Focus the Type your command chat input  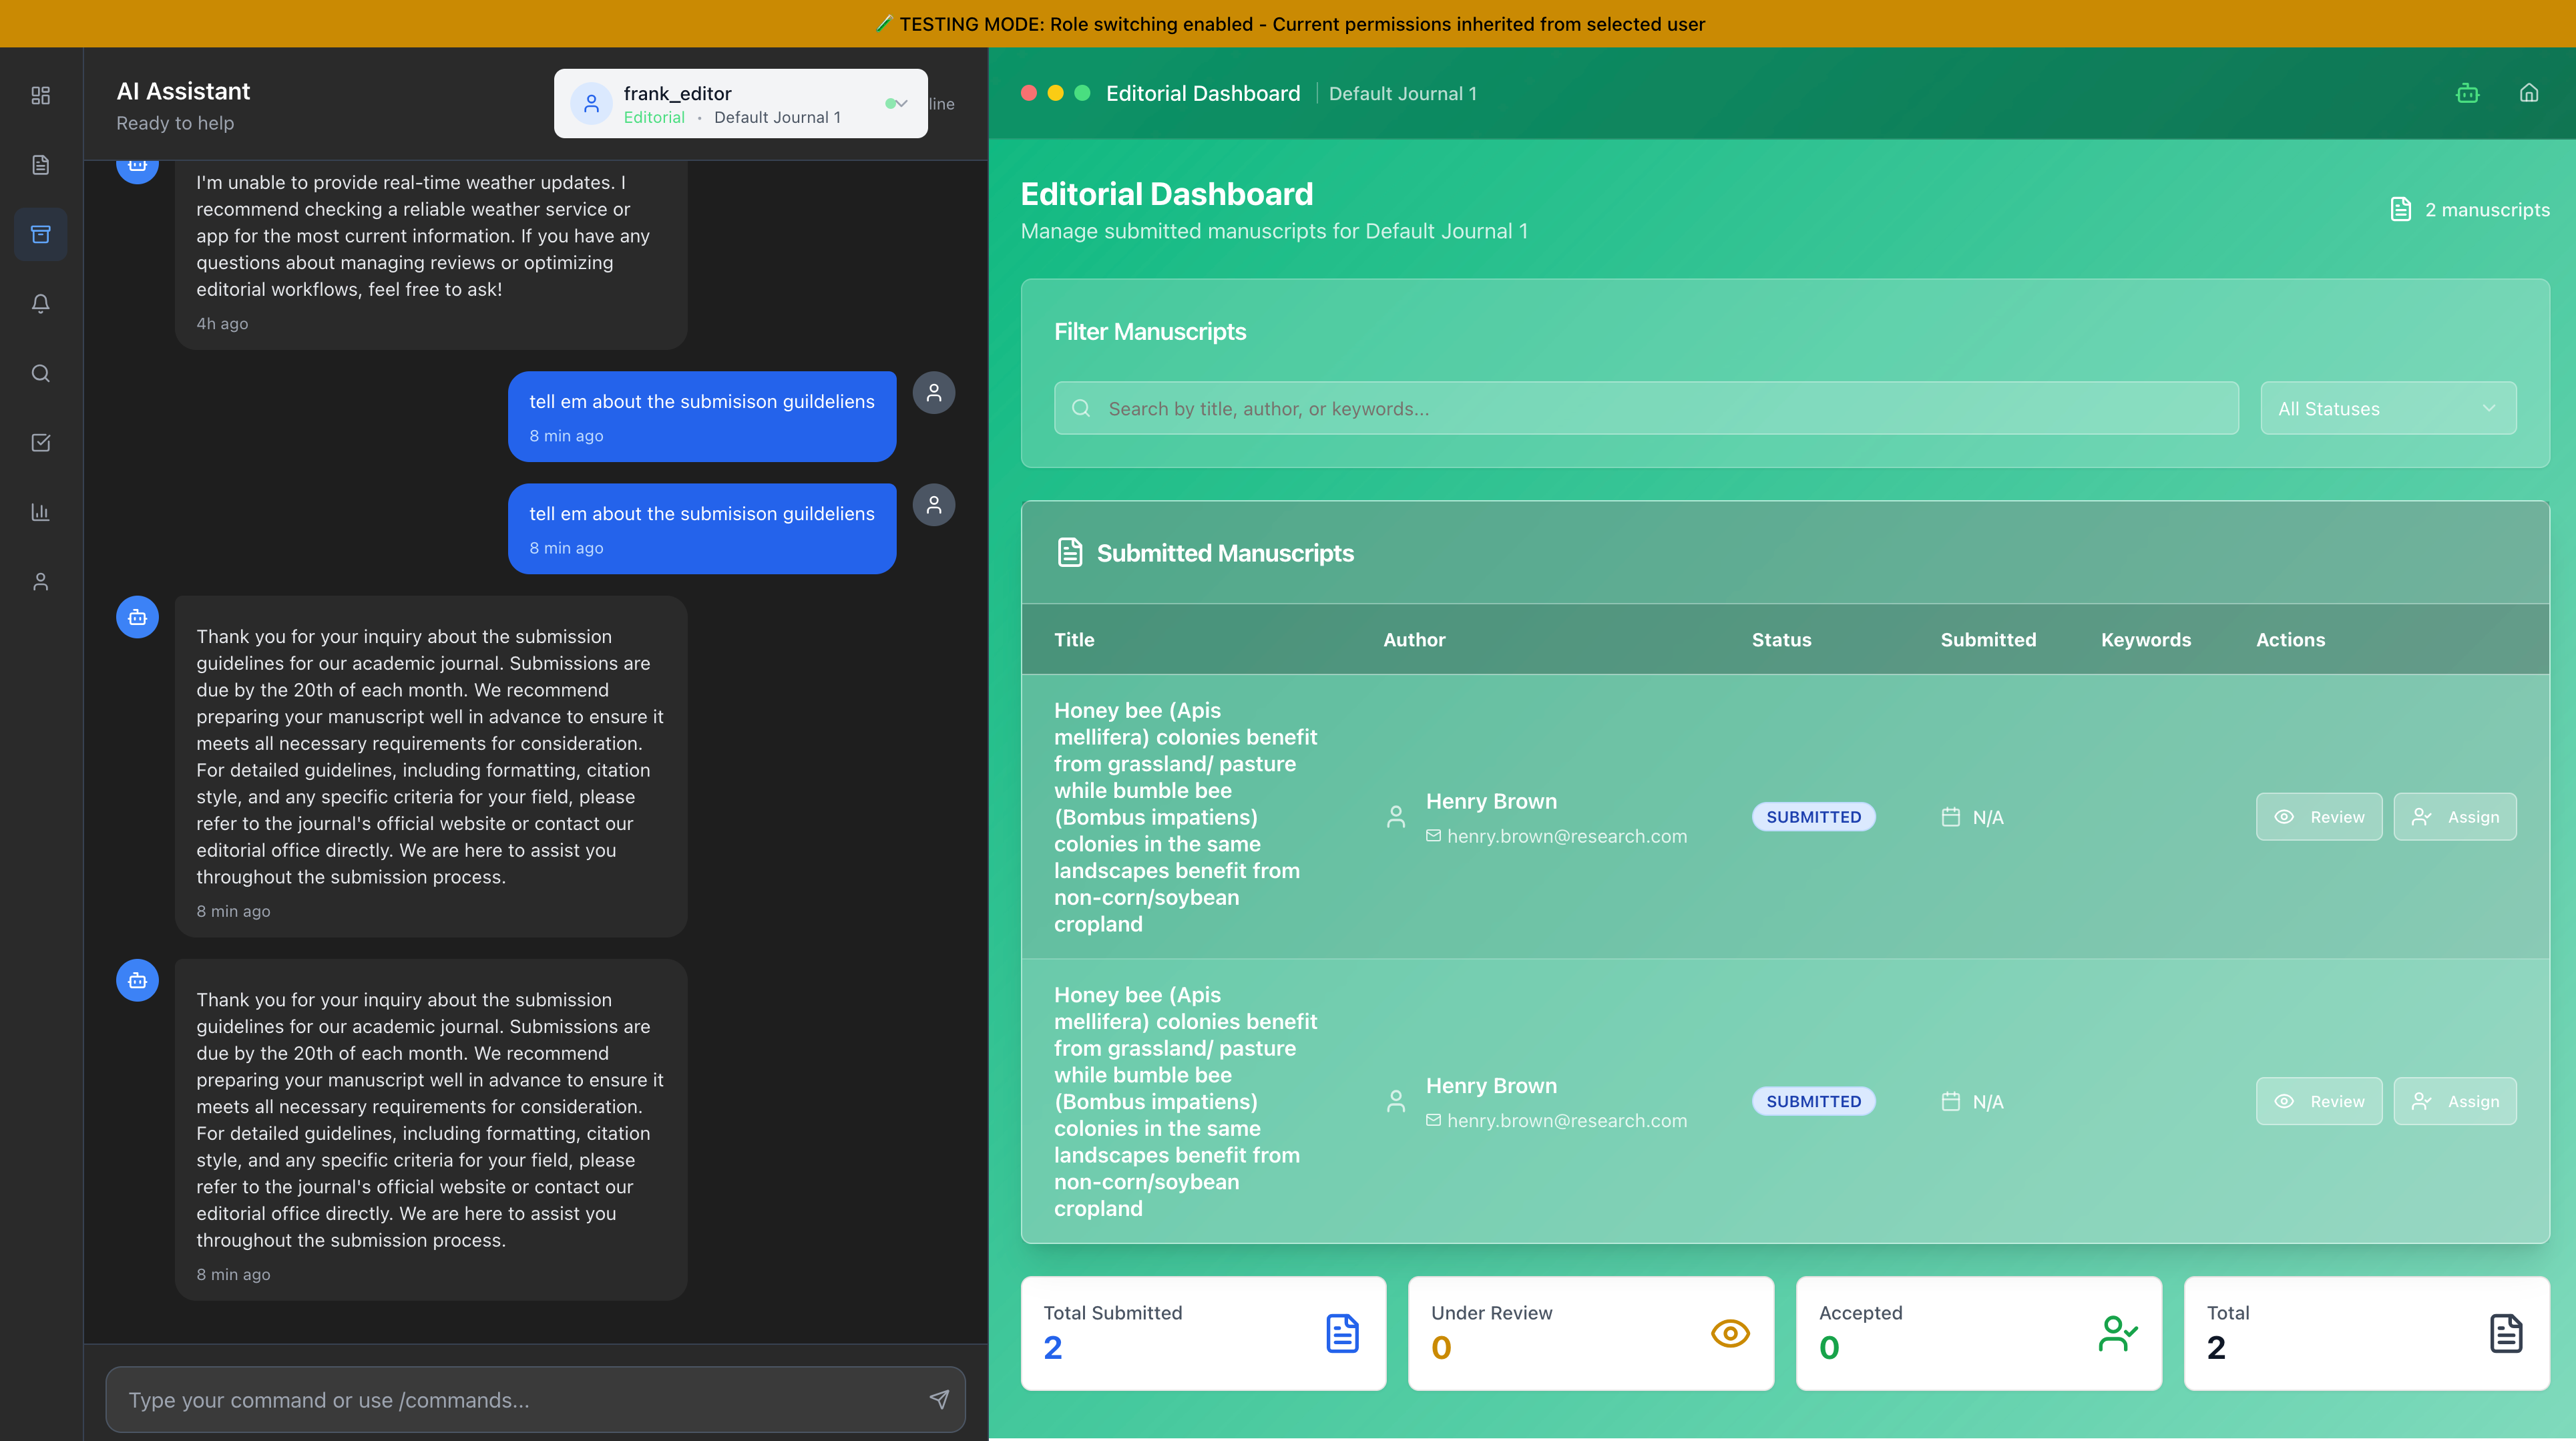point(535,1399)
